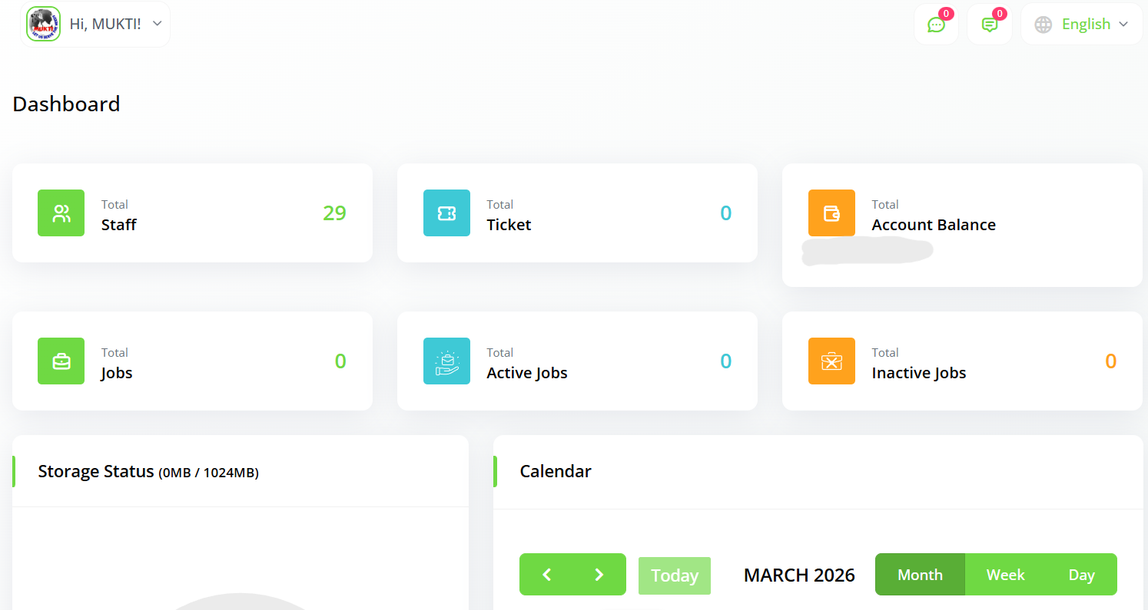Click the Total Staff count 29

(334, 213)
